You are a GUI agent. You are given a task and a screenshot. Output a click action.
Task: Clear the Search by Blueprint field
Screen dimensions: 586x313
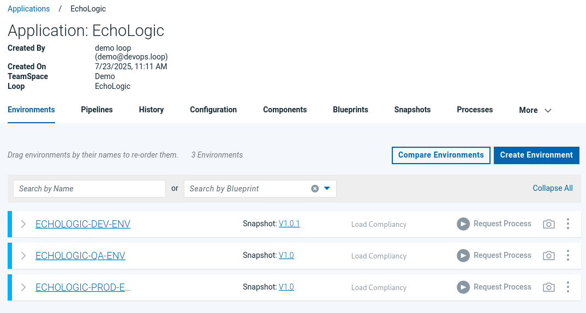coord(315,189)
